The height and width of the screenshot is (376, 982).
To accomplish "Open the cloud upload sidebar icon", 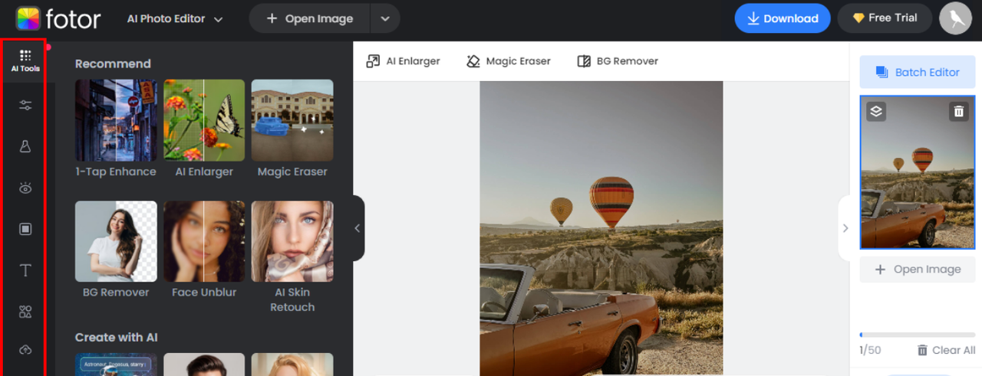I will 25,350.
